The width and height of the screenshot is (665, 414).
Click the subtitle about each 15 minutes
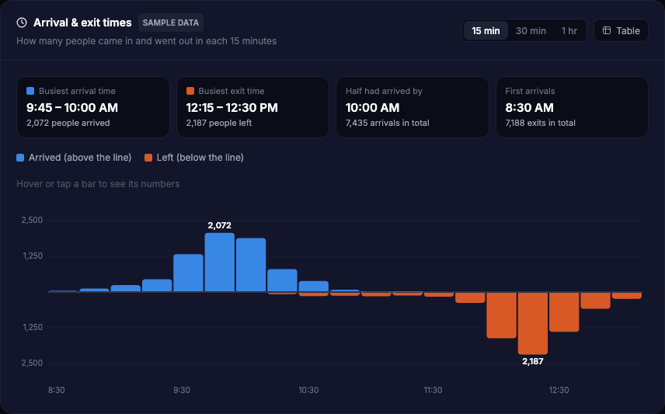(146, 41)
